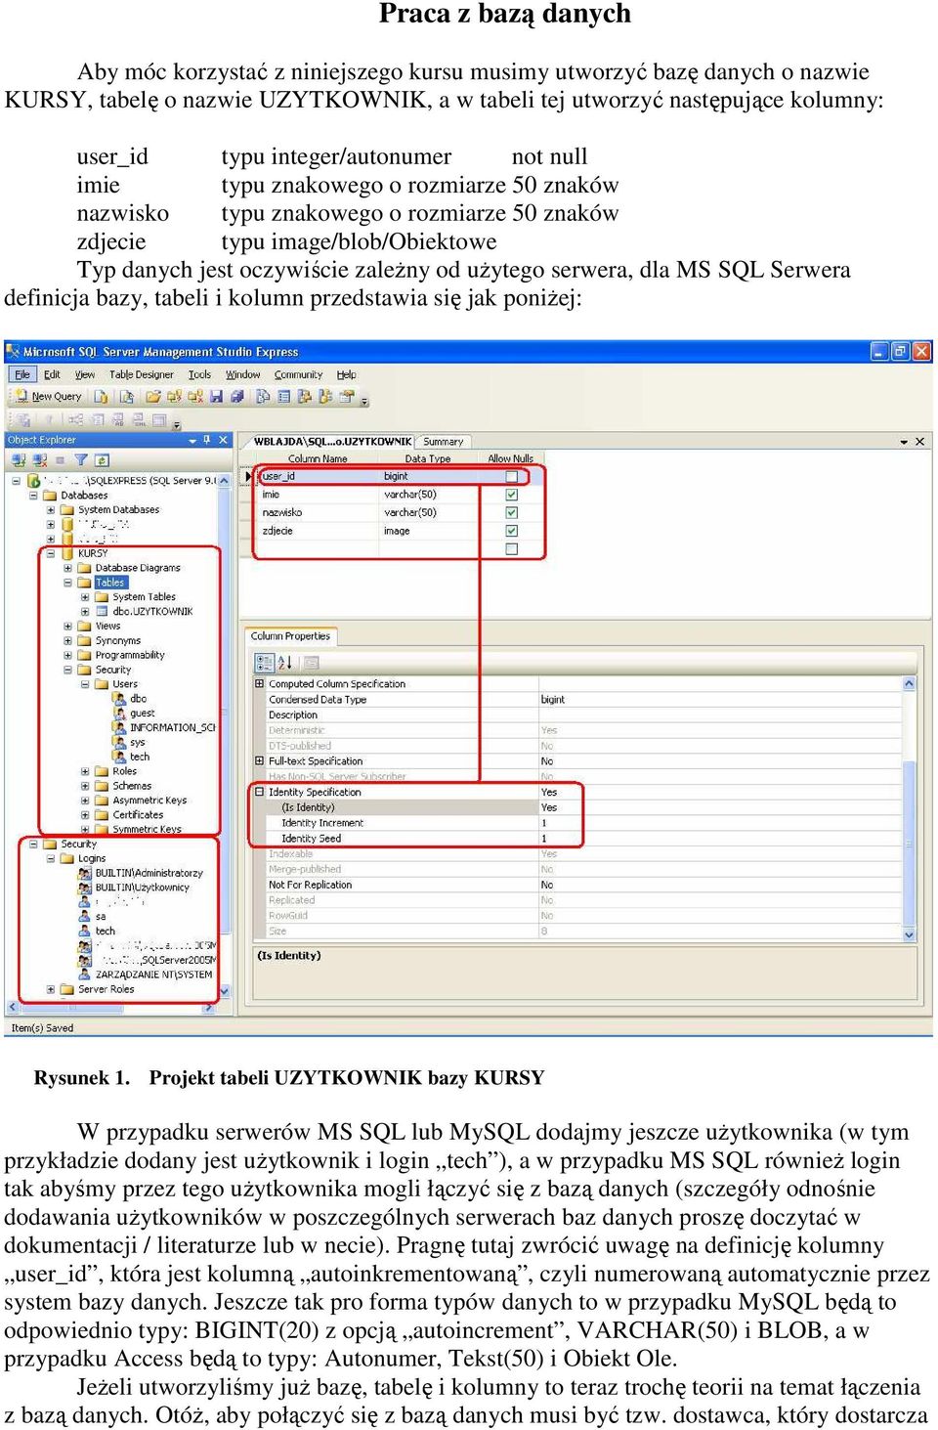Close the table designer document tab
The height and width of the screenshot is (1430, 938).
click(919, 442)
